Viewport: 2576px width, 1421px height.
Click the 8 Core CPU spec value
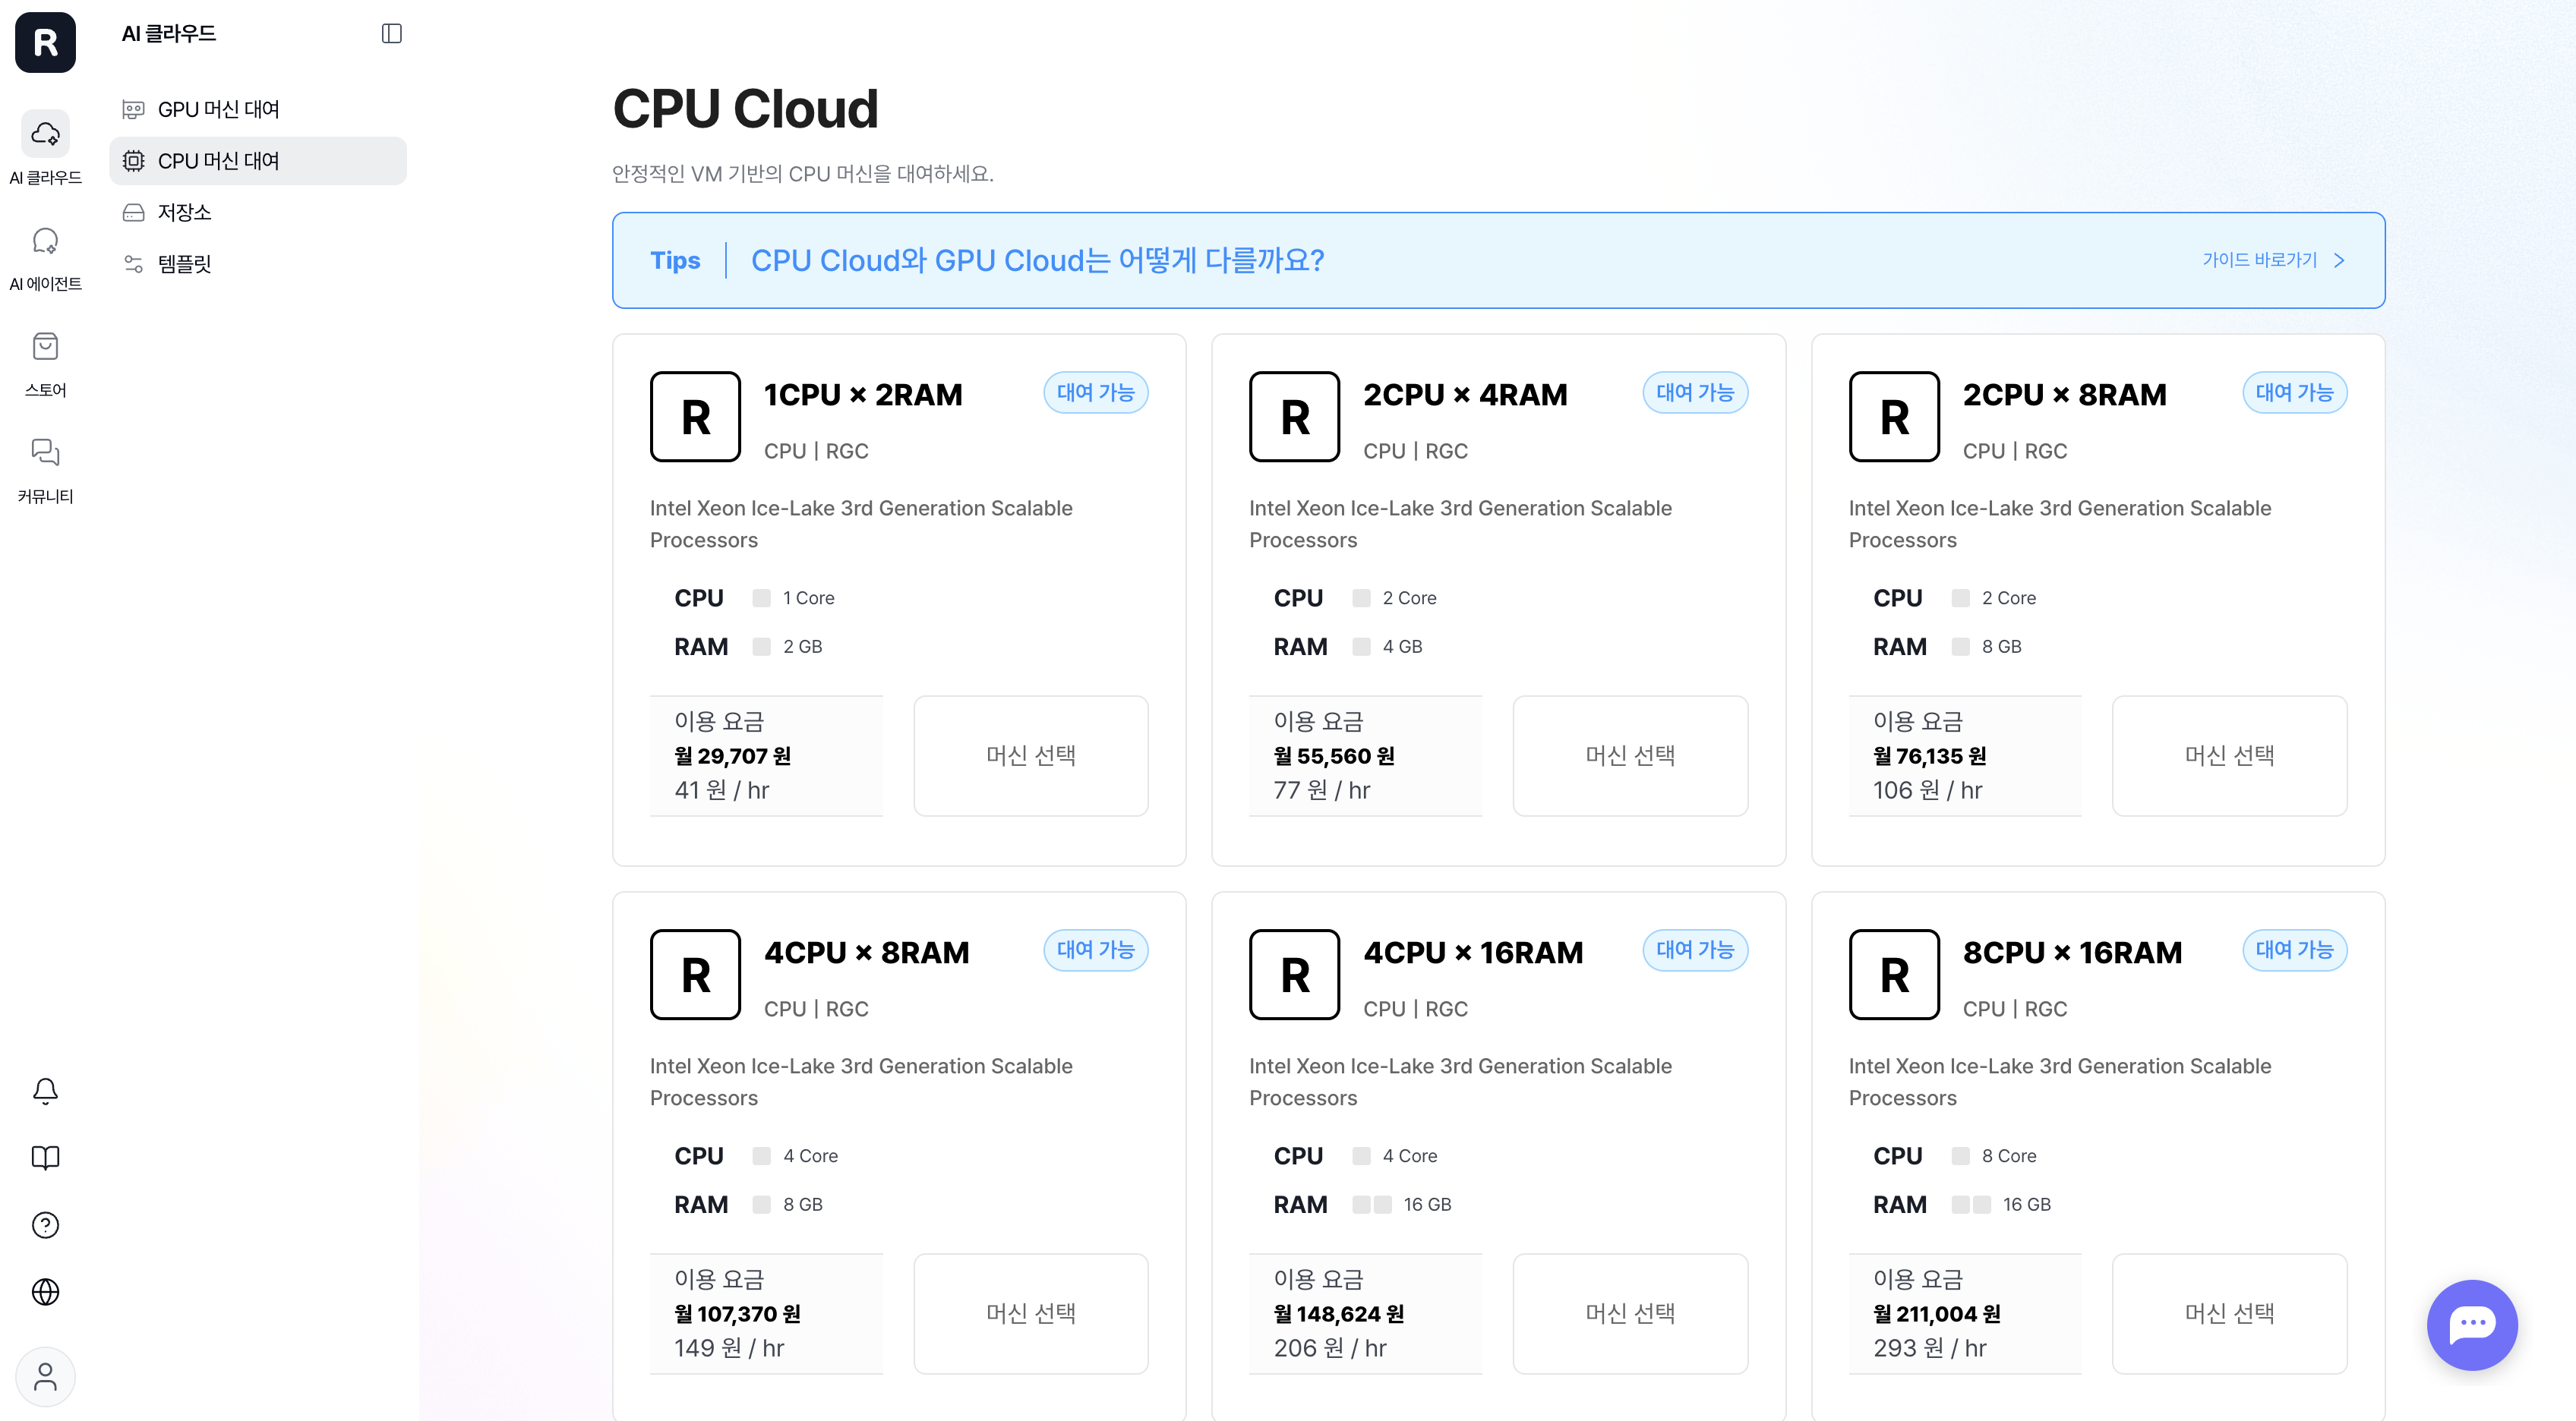coord(2008,1155)
